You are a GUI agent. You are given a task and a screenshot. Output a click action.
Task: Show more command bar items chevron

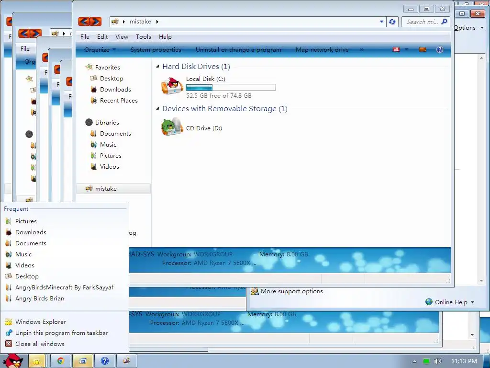tap(362, 49)
